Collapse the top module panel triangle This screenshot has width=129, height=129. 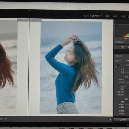pos(29,10)
